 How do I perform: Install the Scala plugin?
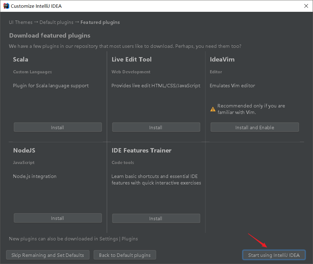coord(58,127)
